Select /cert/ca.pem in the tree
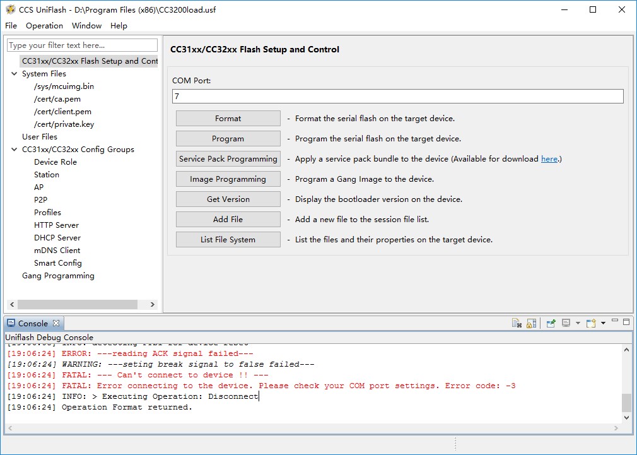Screen dimensions: 637x455 [57, 99]
